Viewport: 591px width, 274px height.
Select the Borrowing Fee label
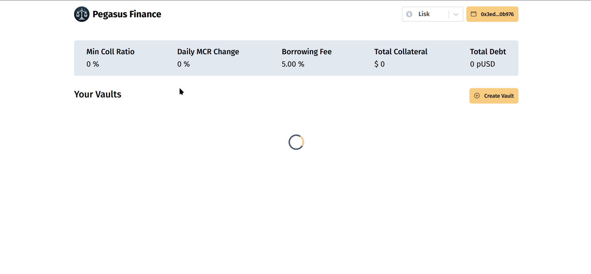307,52
